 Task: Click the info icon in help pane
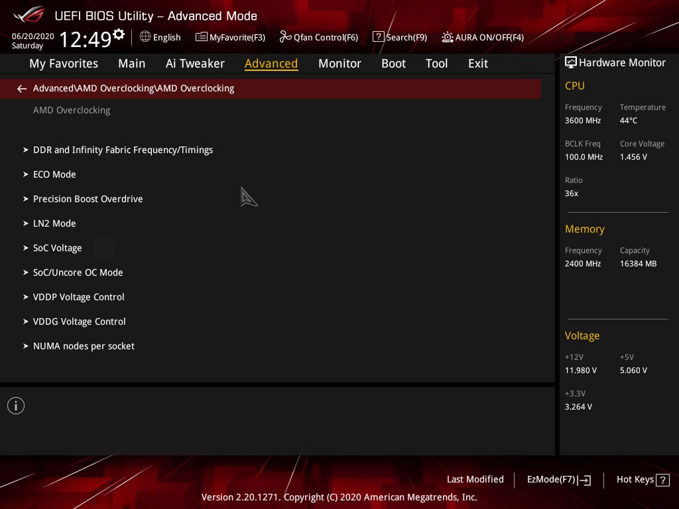tap(16, 406)
